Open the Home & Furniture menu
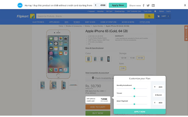The width and height of the screenshot is (188, 117). (x=108, y=22)
